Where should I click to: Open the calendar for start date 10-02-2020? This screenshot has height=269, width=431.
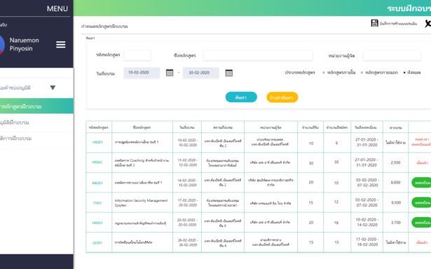[170, 73]
